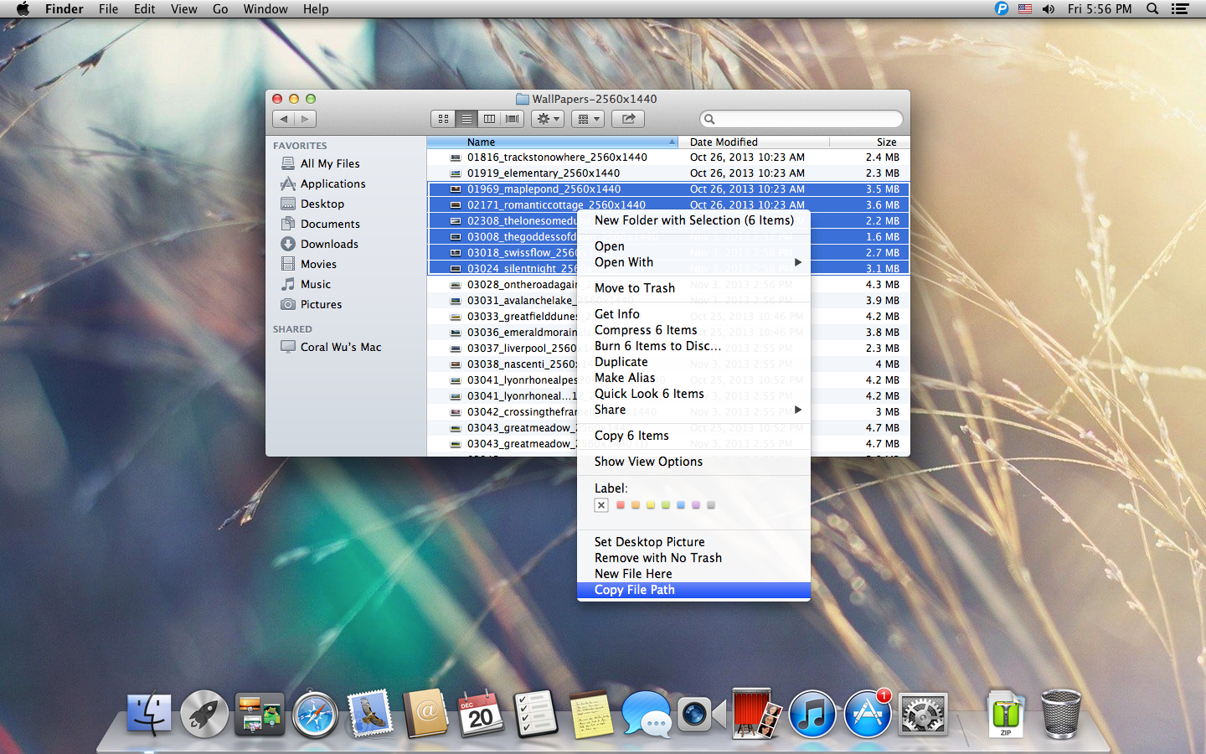Launch Safari from the Dock
The width and height of the screenshot is (1206, 754).
tap(315, 715)
